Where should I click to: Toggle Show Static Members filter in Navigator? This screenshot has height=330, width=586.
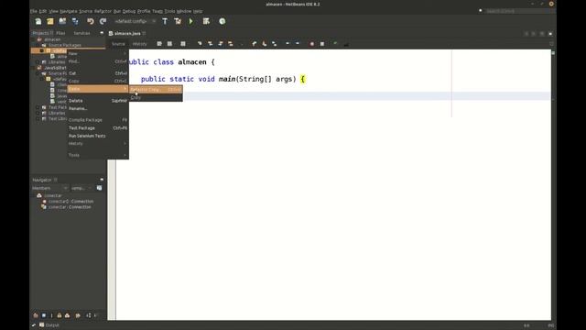51,315
